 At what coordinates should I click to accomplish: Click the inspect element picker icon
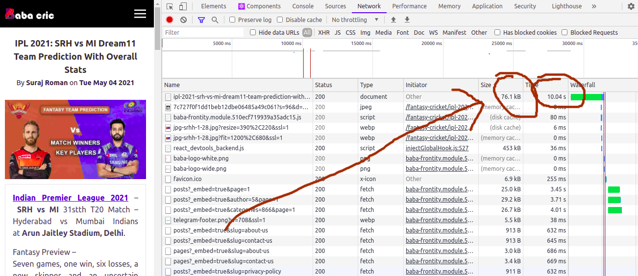[x=170, y=6]
